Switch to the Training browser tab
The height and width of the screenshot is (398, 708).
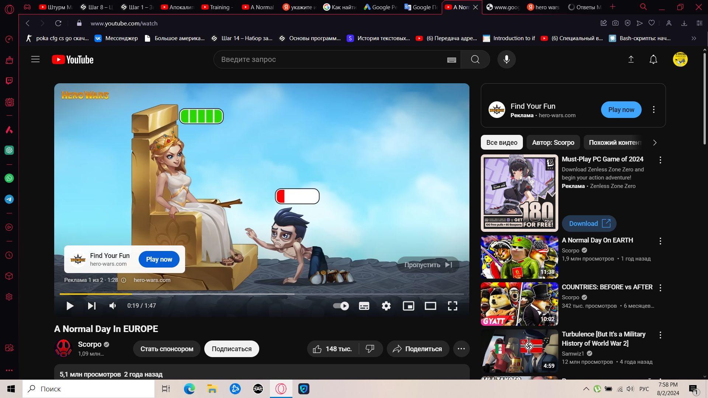click(218, 7)
